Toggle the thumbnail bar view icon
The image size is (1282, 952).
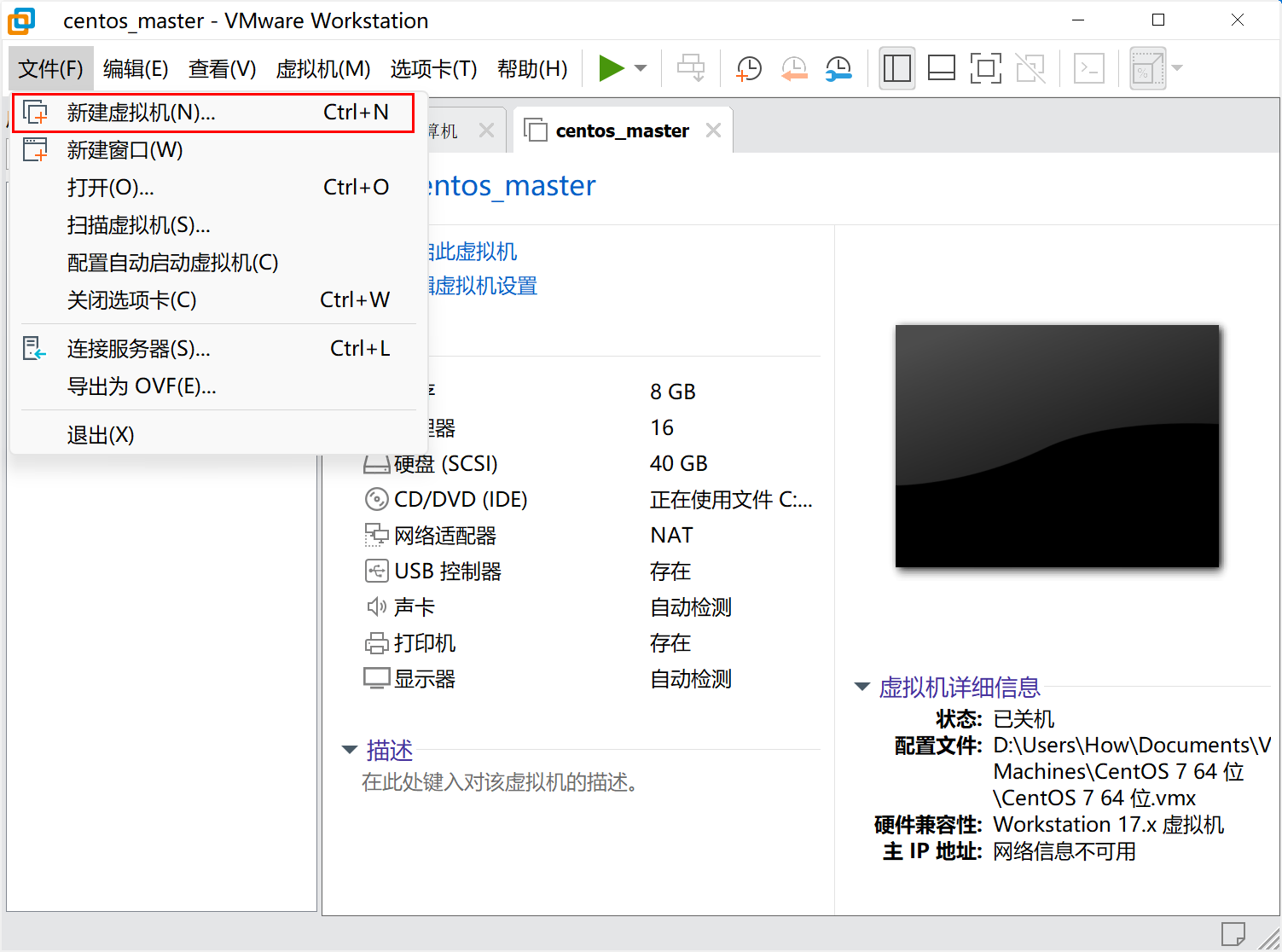(x=942, y=68)
